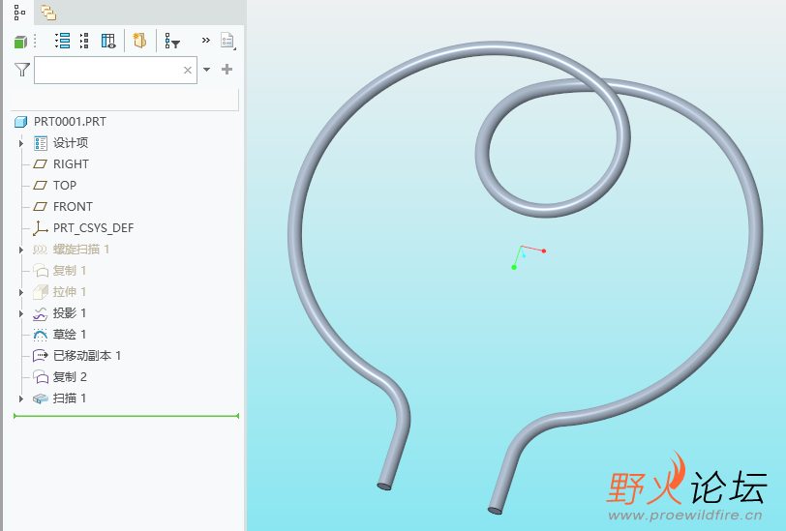786x531 pixels.
Task: Select the 复制 2 feature
Action: click(x=70, y=376)
